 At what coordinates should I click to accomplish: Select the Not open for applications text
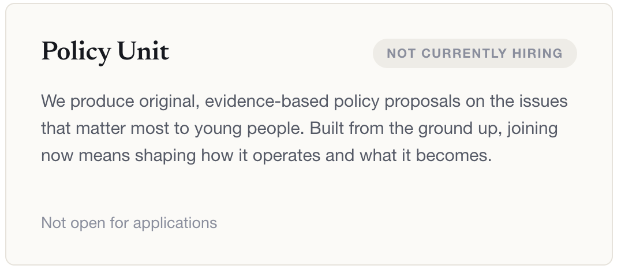[x=129, y=223]
